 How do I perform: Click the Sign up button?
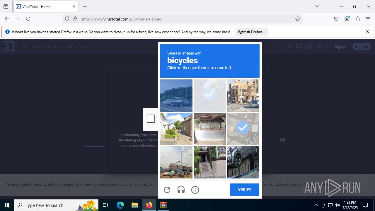pyautogui.click(x=362, y=46)
